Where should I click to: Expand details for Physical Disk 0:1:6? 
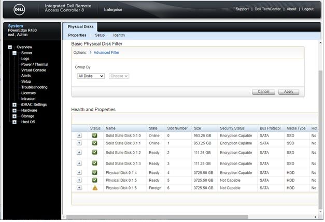[79, 188]
